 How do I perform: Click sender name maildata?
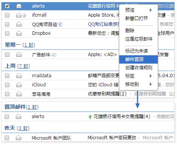click(42, 76)
